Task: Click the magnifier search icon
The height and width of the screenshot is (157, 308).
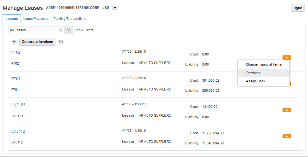Action: click(x=69, y=30)
